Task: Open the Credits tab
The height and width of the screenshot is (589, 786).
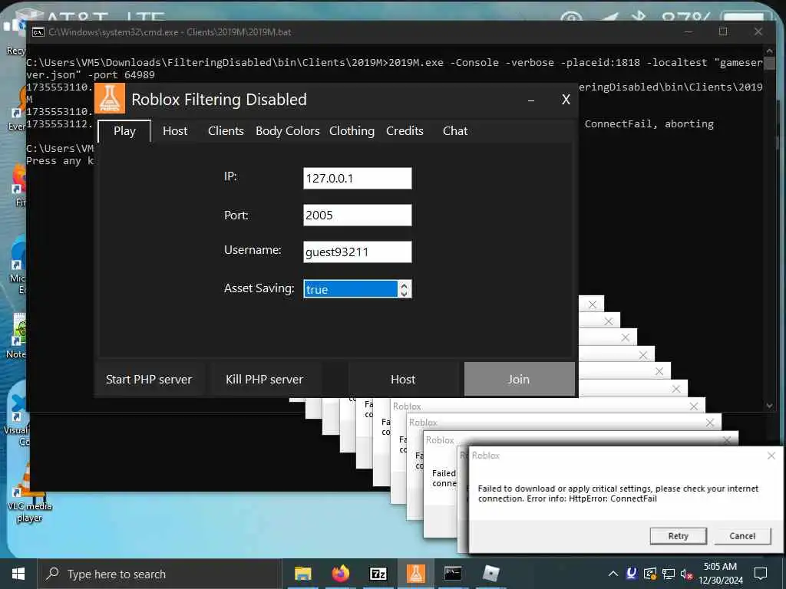Action: 405,131
